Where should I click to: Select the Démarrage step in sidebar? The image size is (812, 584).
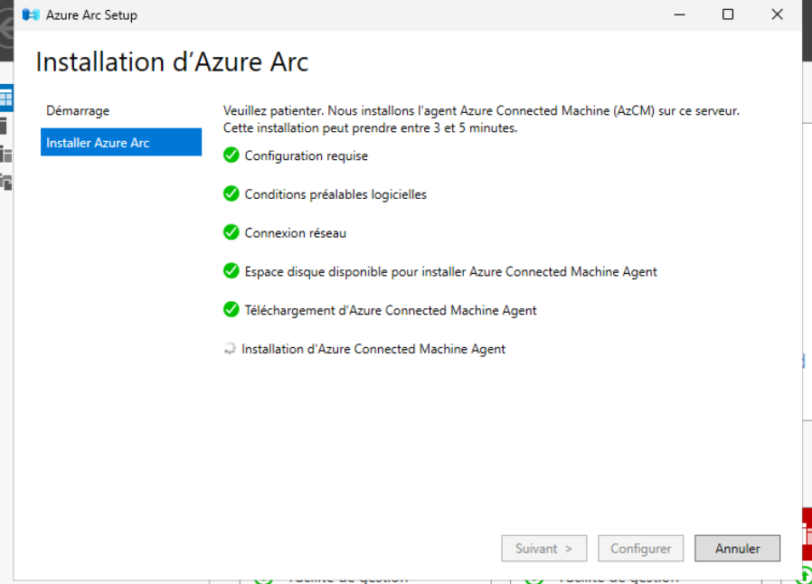tap(78, 111)
